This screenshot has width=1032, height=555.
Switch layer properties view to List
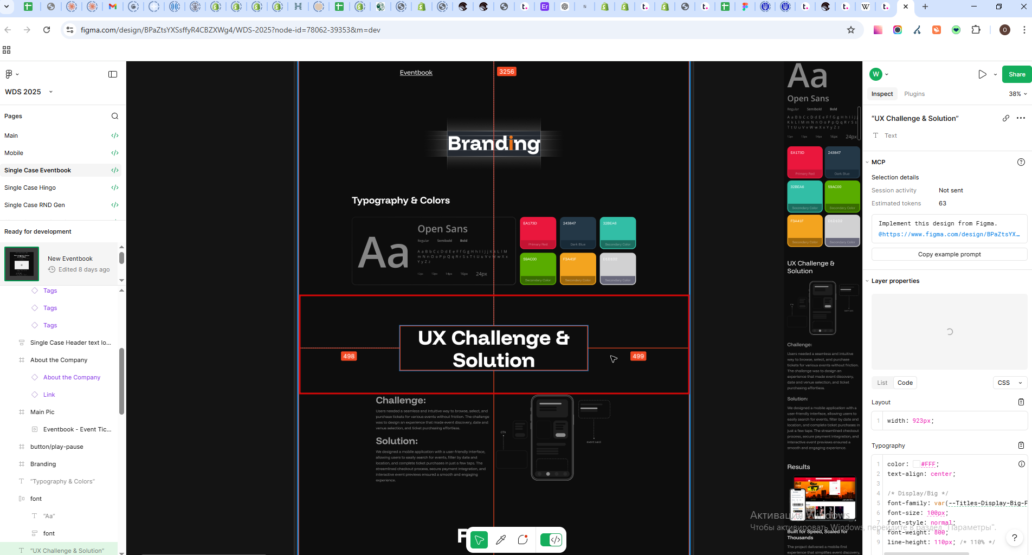click(882, 383)
